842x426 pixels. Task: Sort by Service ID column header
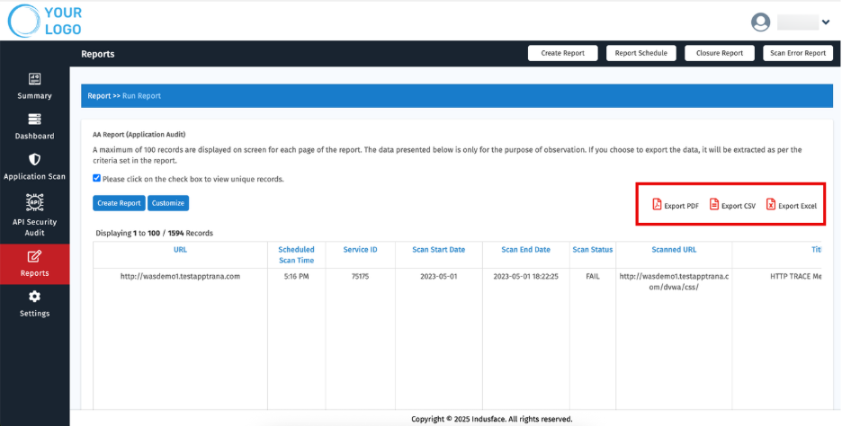point(360,250)
